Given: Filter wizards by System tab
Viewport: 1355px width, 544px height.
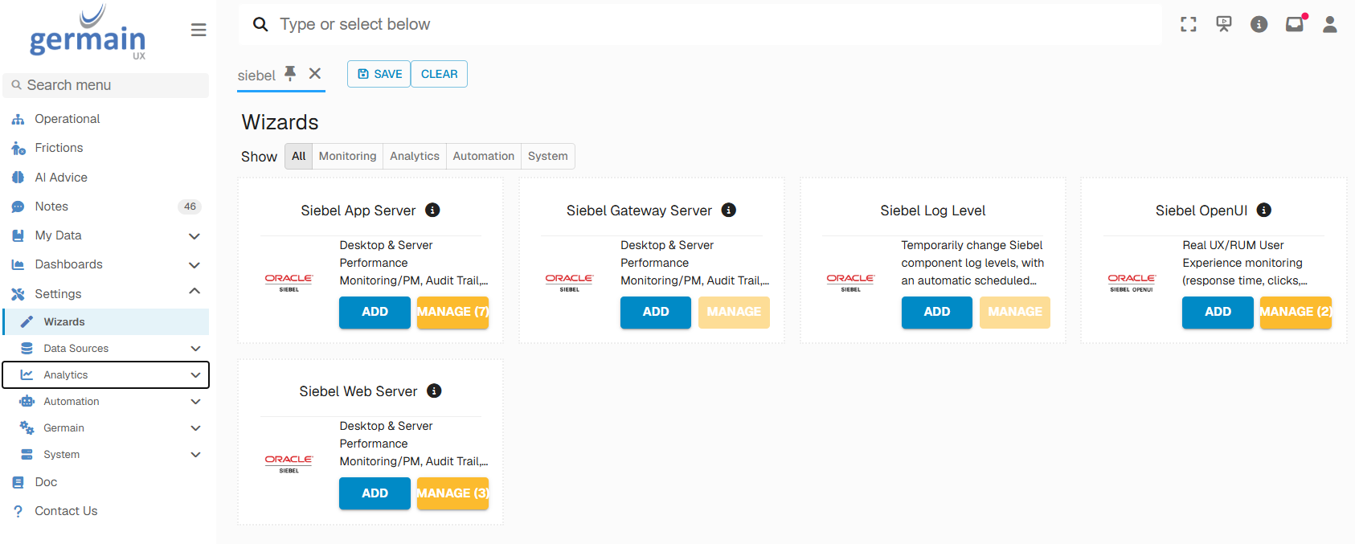Looking at the screenshot, I should (548, 156).
